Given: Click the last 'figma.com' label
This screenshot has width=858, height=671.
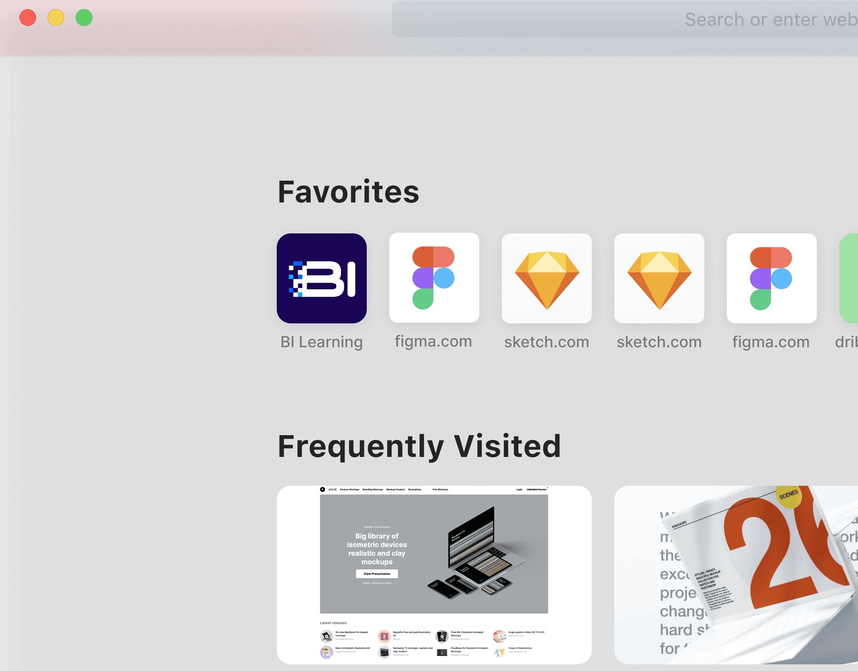Looking at the screenshot, I should [x=771, y=342].
